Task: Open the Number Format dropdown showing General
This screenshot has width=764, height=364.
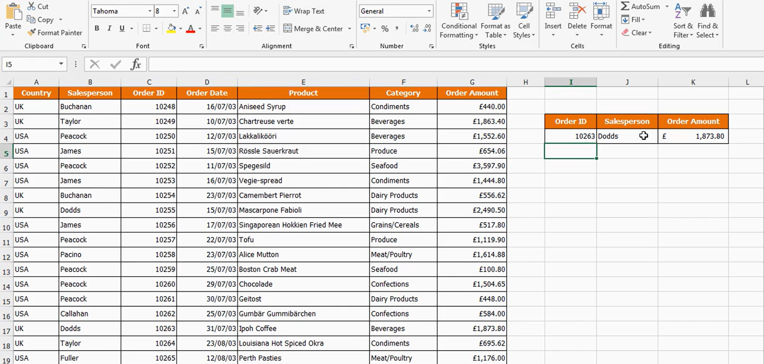Action: (429, 11)
